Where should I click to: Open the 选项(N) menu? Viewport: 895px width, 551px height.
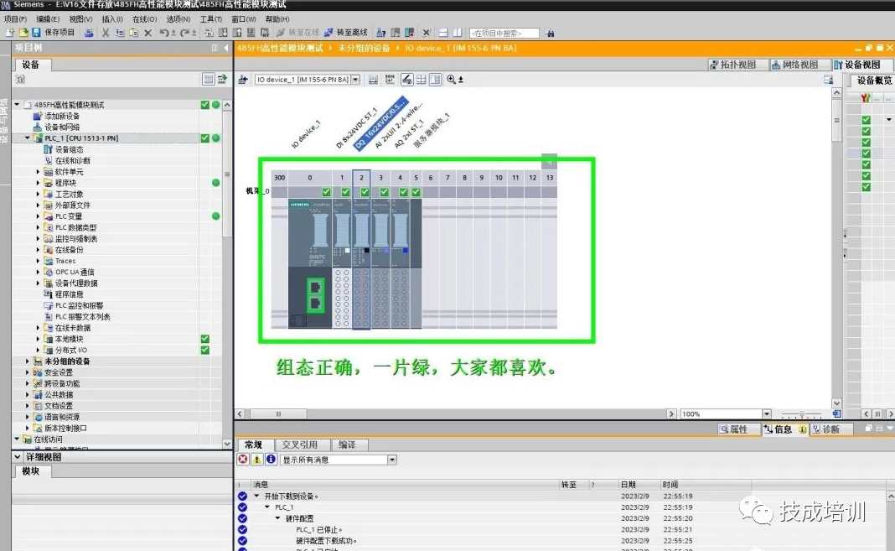coord(178,18)
